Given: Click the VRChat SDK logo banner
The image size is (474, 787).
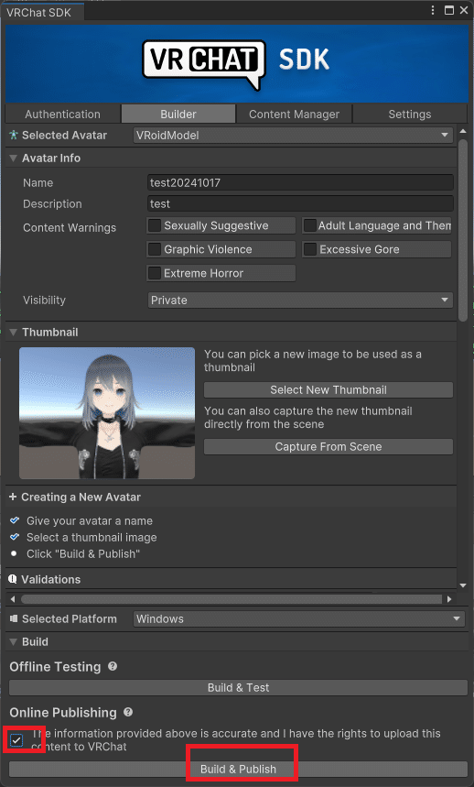Looking at the screenshot, I should [237, 64].
